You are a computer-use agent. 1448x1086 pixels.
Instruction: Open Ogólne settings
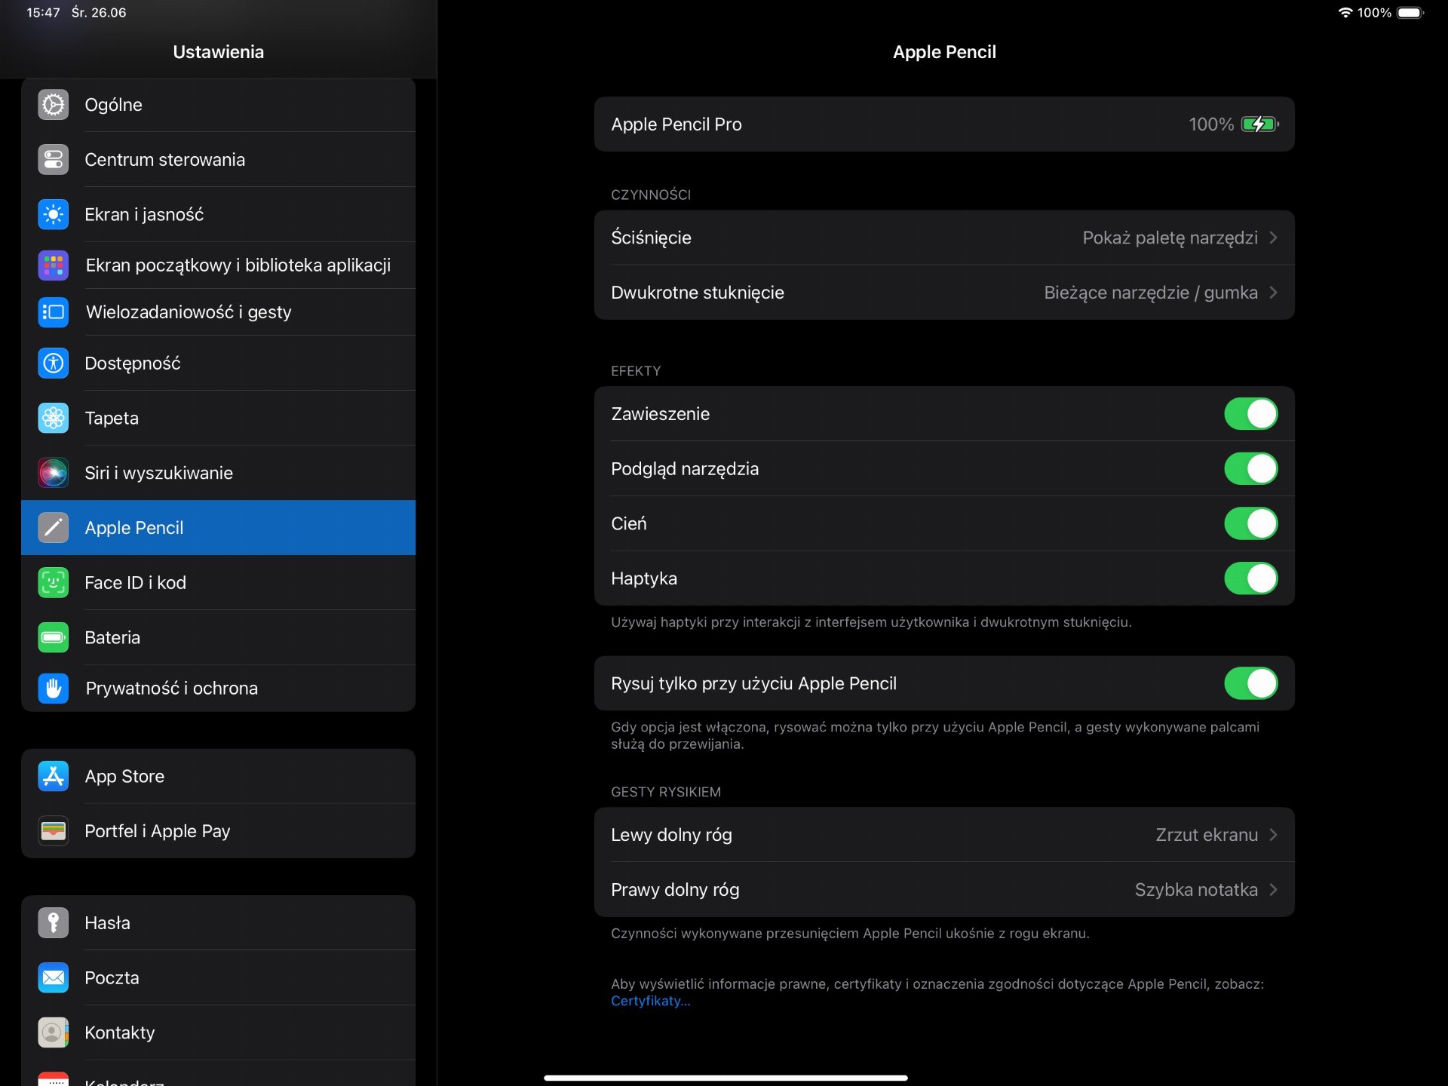tap(218, 105)
